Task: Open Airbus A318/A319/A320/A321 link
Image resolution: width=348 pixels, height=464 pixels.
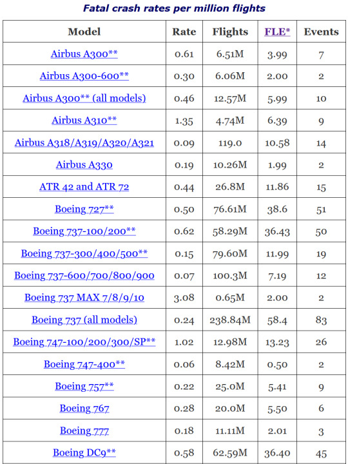Action: coord(84,143)
